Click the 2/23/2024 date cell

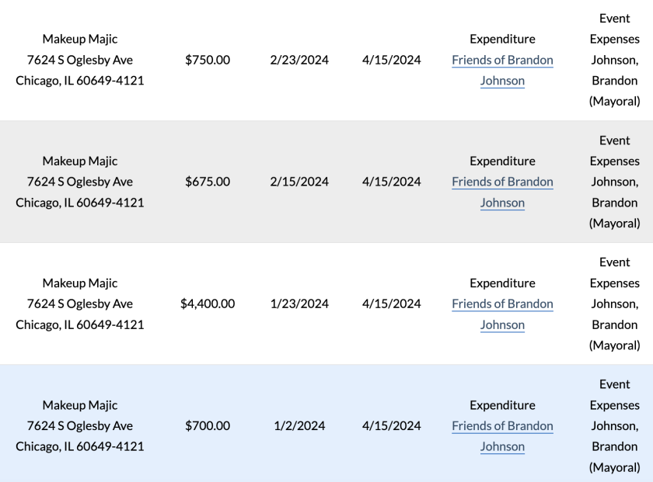(299, 60)
